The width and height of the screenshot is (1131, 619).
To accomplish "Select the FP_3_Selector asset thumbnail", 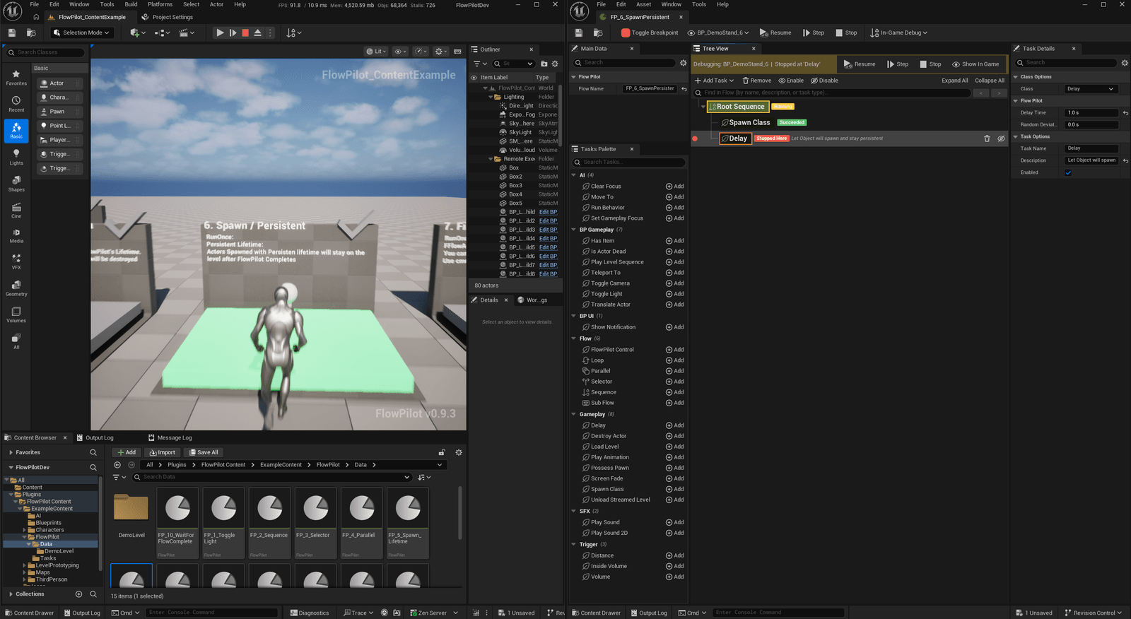I will coord(315,523).
